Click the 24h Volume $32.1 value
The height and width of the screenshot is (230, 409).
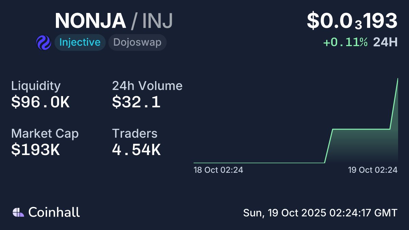[136, 102]
